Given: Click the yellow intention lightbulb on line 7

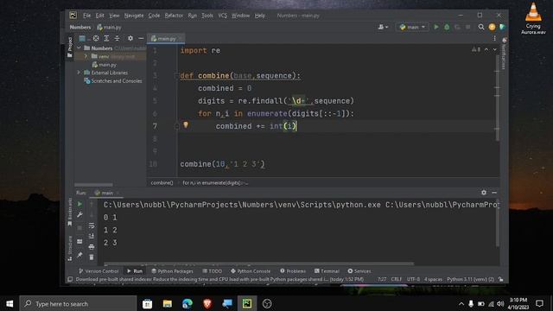Looking at the screenshot, I should (x=186, y=124).
